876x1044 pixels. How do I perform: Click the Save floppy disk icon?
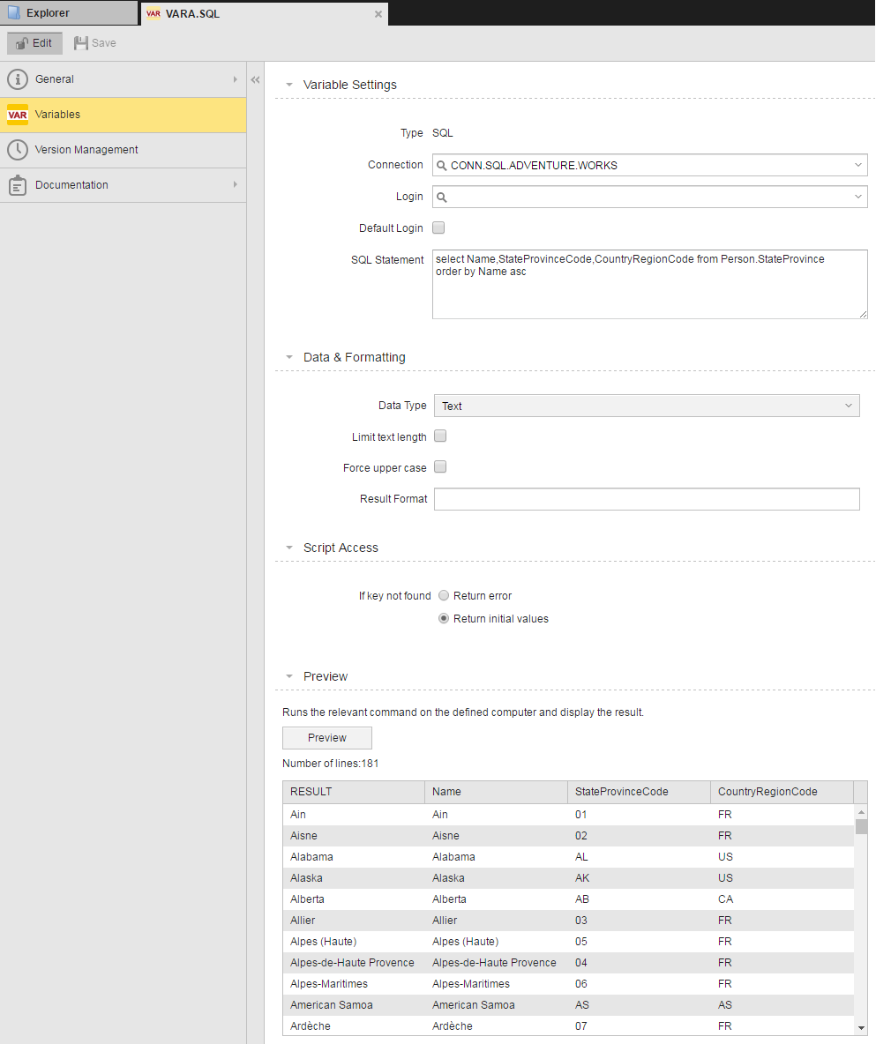point(81,43)
